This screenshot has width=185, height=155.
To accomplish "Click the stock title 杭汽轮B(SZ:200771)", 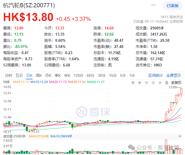I will pyautogui.click(x=29, y=5).
